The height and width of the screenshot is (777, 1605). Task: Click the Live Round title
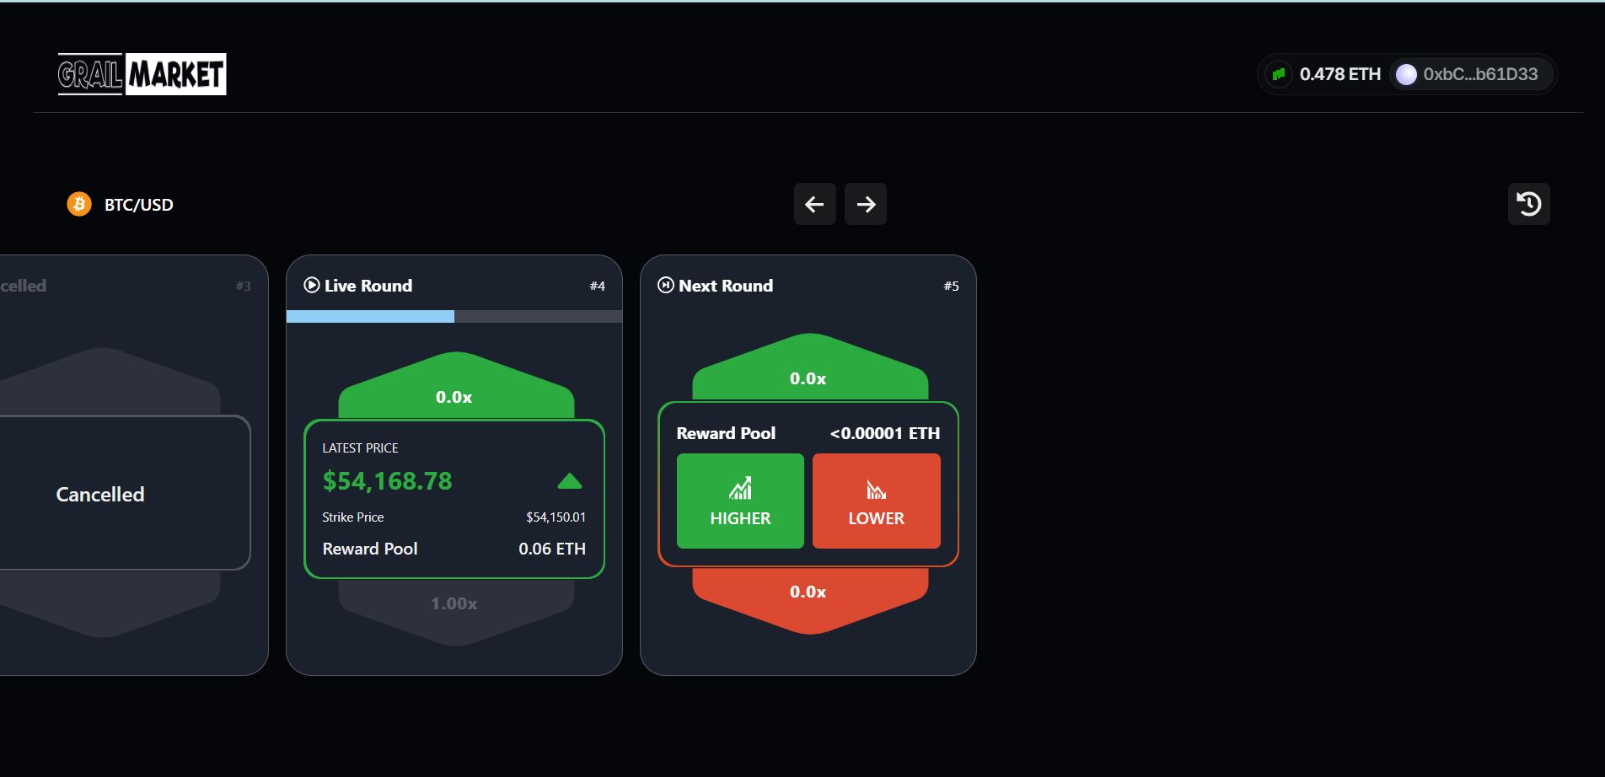tap(368, 286)
